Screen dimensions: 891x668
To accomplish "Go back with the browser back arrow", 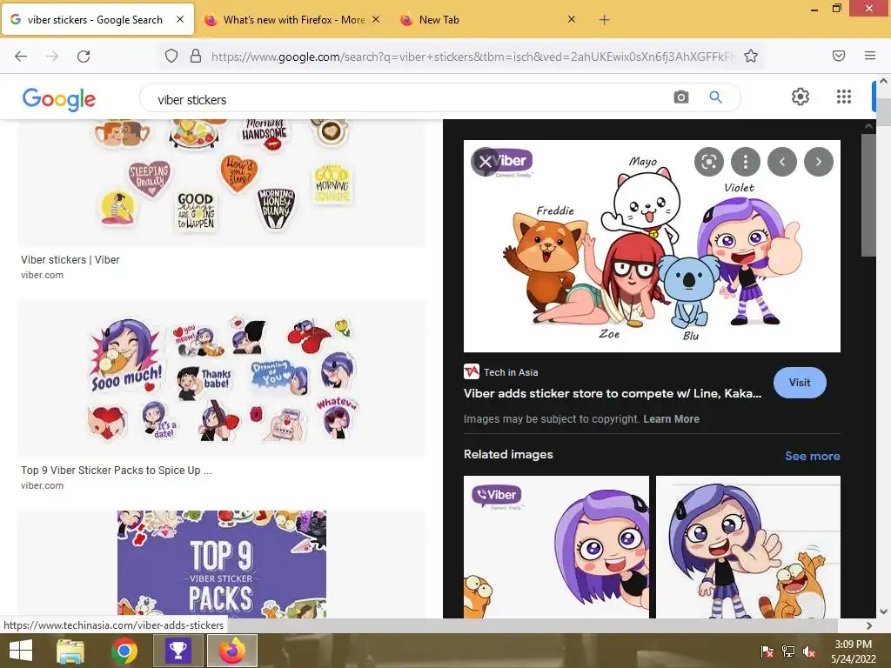I will click(21, 57).
